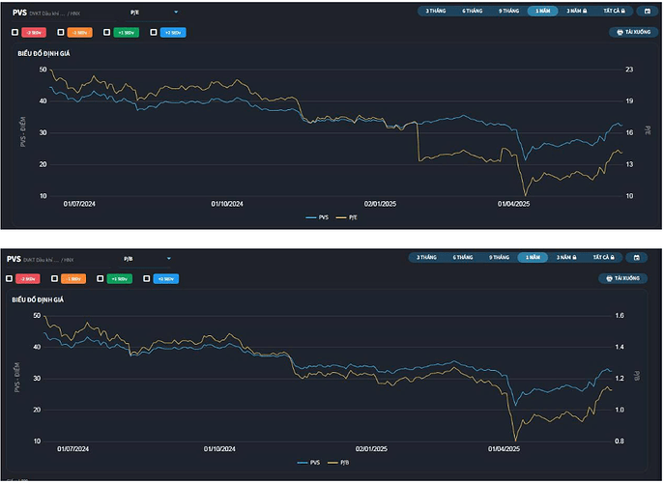Select TẤT CẢ range in P/B panel
The width and height of the screenshot is (664, 483).
tap(603, 257)
